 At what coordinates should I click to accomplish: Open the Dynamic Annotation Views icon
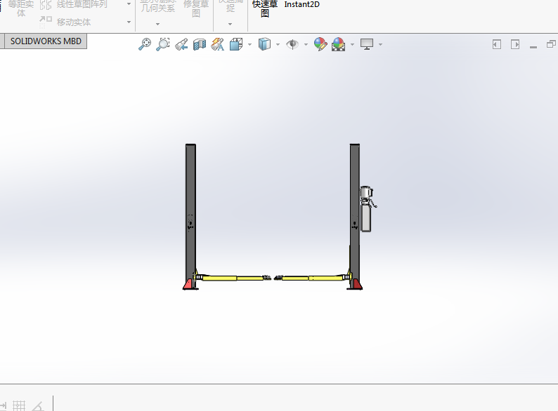tap(217, 44)
